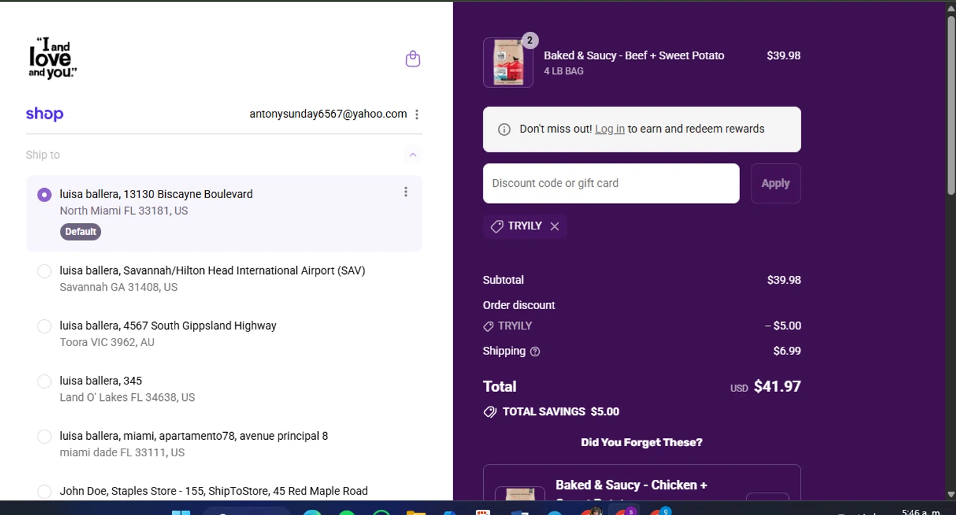The height and width of the screenshot is (515, 956).
Task: Open File Explorer folder icon on taskbar
Action: 416,512
